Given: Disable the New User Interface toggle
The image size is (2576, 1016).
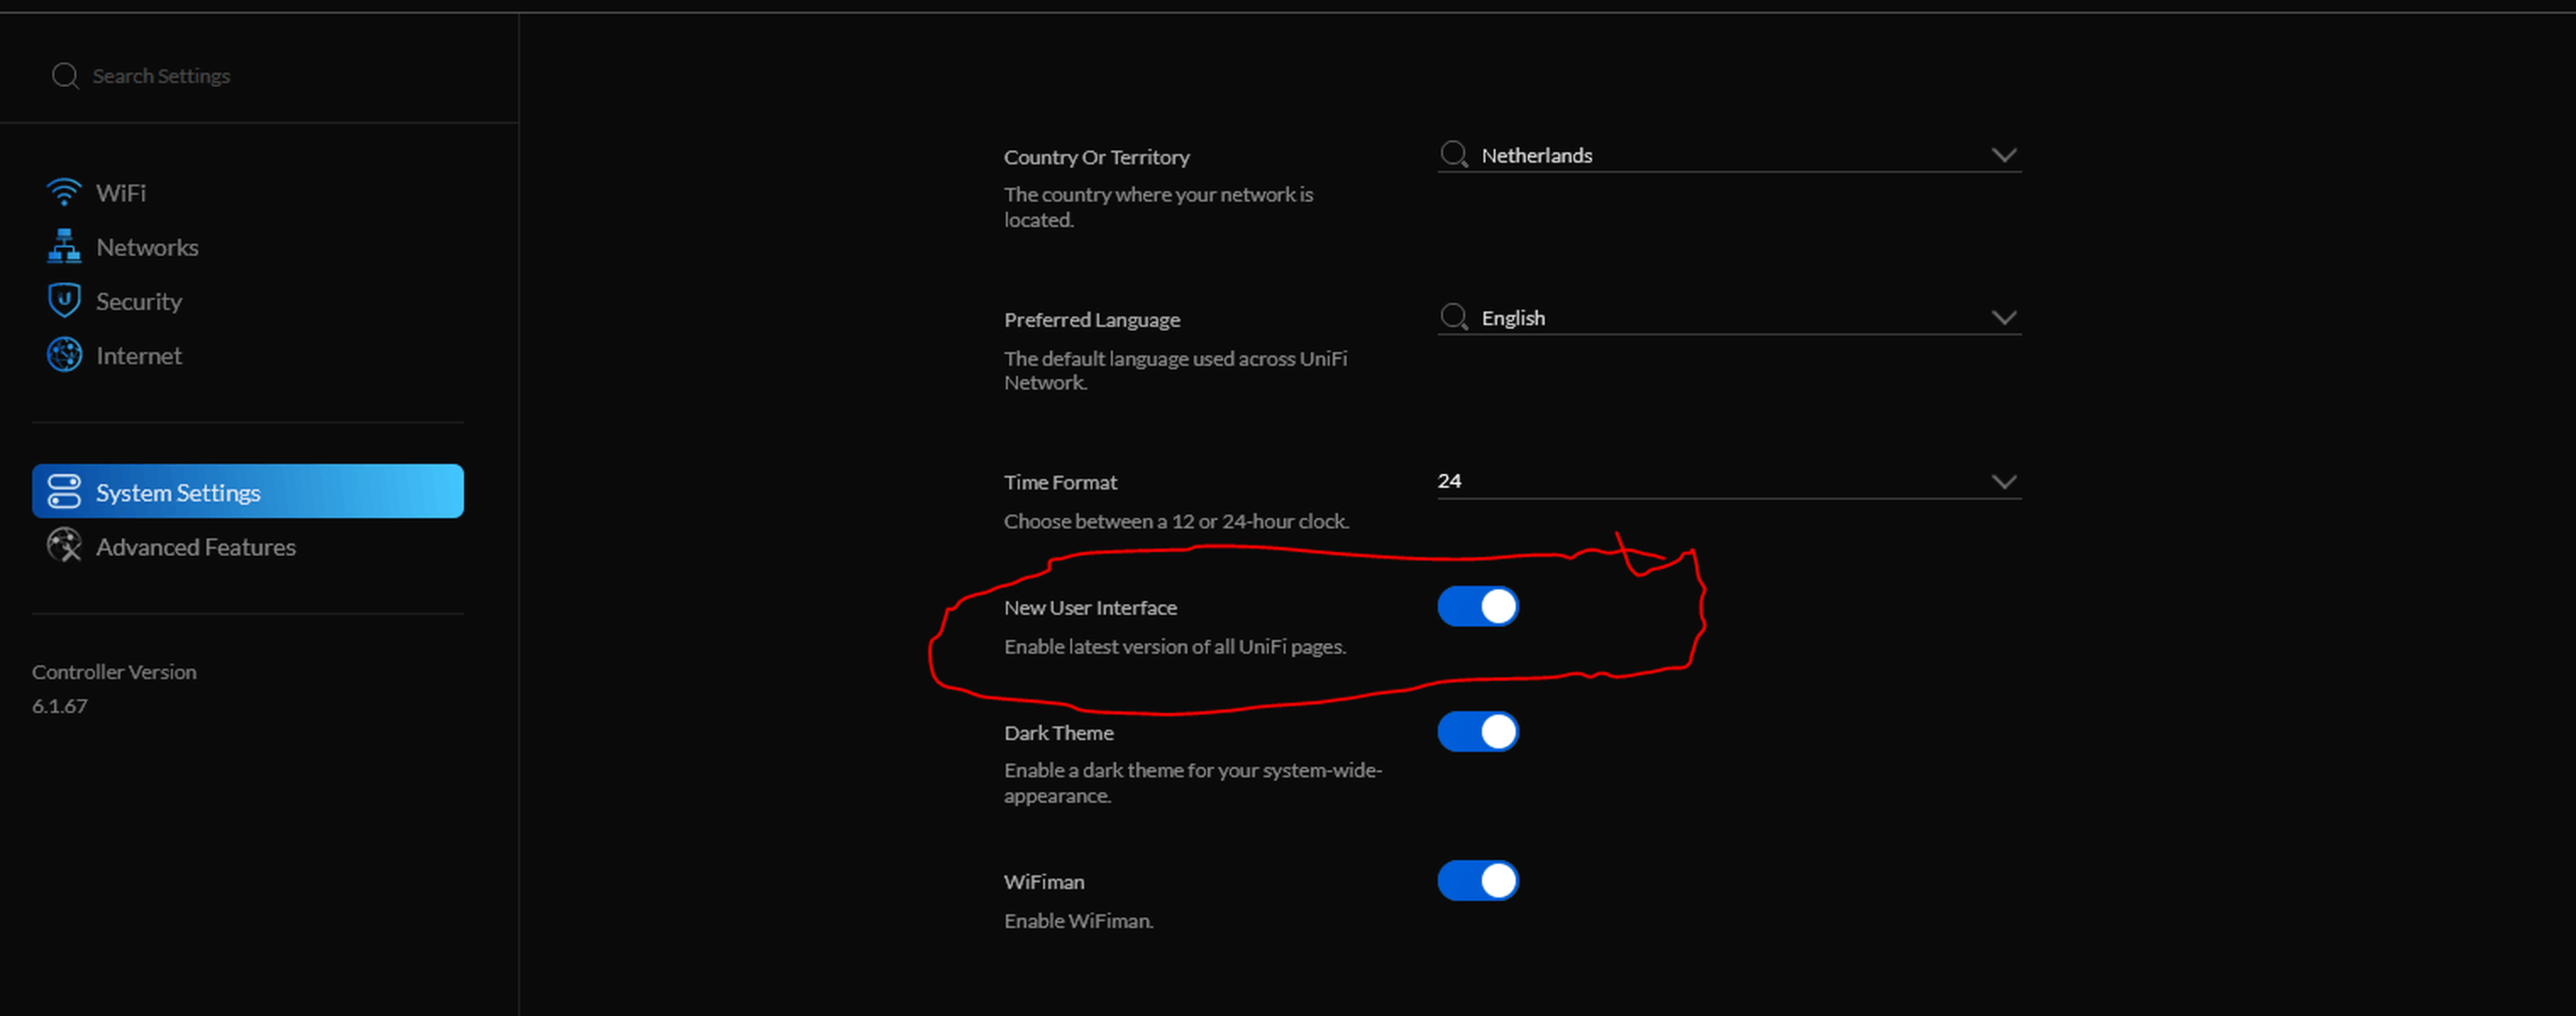Looking at the screenshot, I should coord(1477,606).
